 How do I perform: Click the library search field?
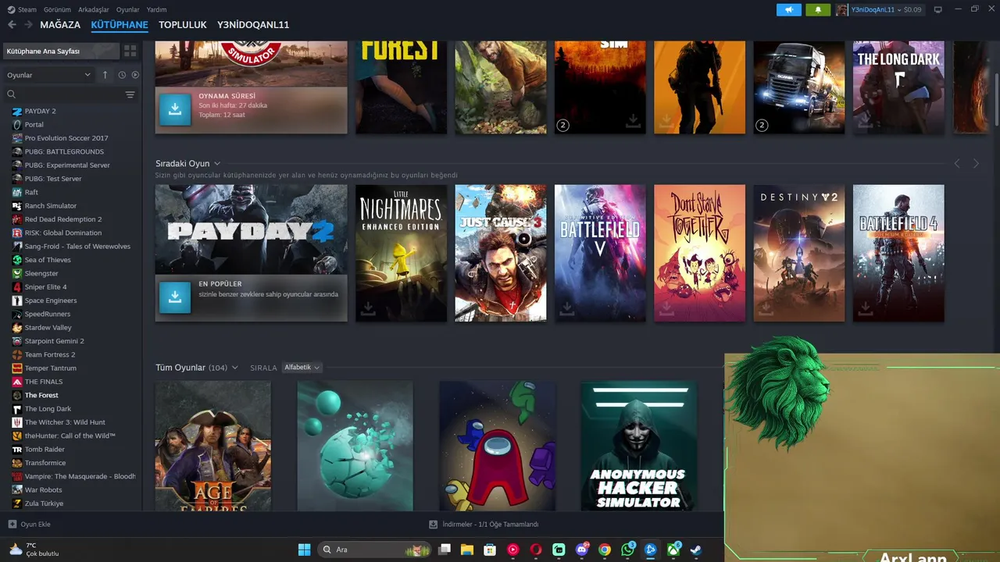tap(64, 94)
